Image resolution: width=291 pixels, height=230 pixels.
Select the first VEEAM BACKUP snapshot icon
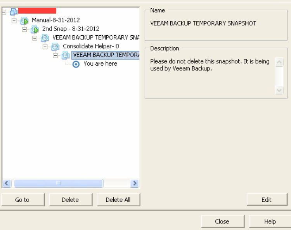coord(45,38)
